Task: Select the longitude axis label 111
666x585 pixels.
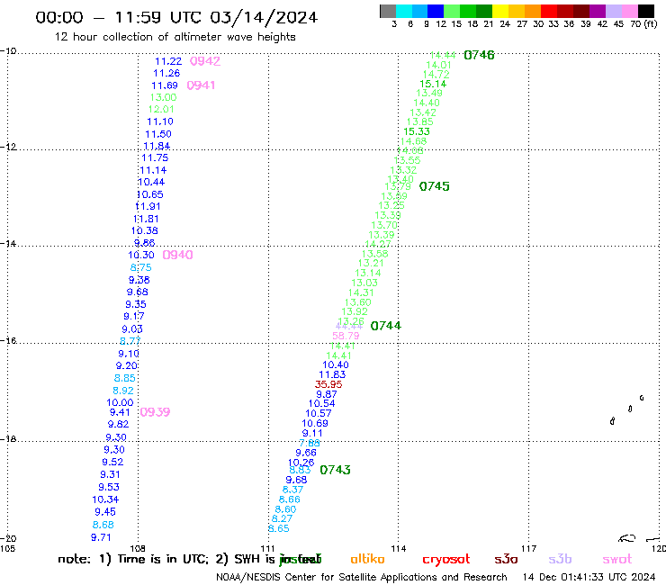Action: (x=268, y=549)
